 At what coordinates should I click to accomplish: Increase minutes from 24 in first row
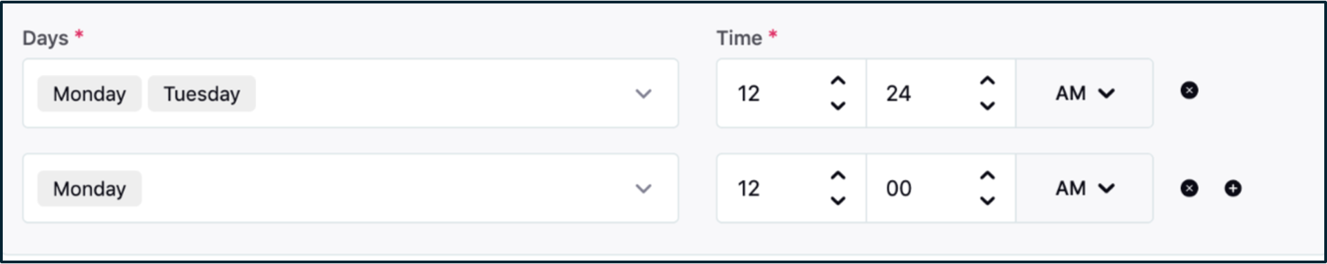pos(987,80)
